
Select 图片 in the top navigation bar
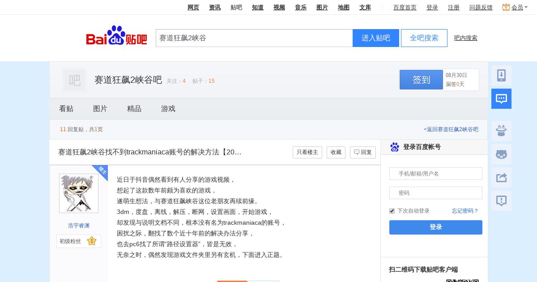(322, 7)
